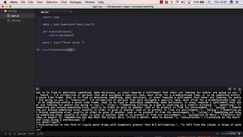This screenshot has height=137, width=243.
Task: Open the Window menu
Action: click(90, 2)
